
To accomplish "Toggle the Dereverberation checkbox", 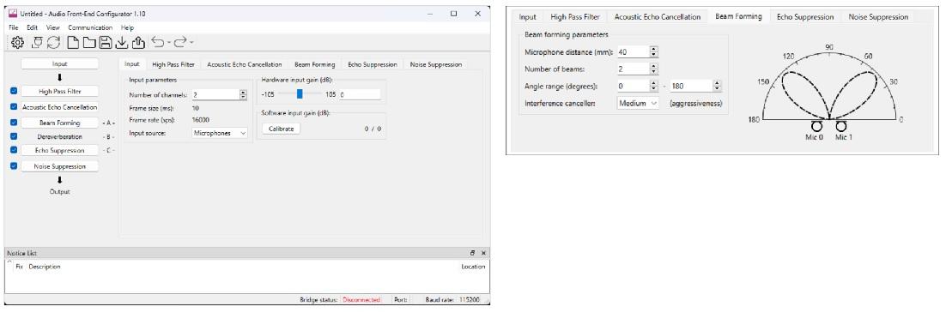I will [x=14, y=136].
